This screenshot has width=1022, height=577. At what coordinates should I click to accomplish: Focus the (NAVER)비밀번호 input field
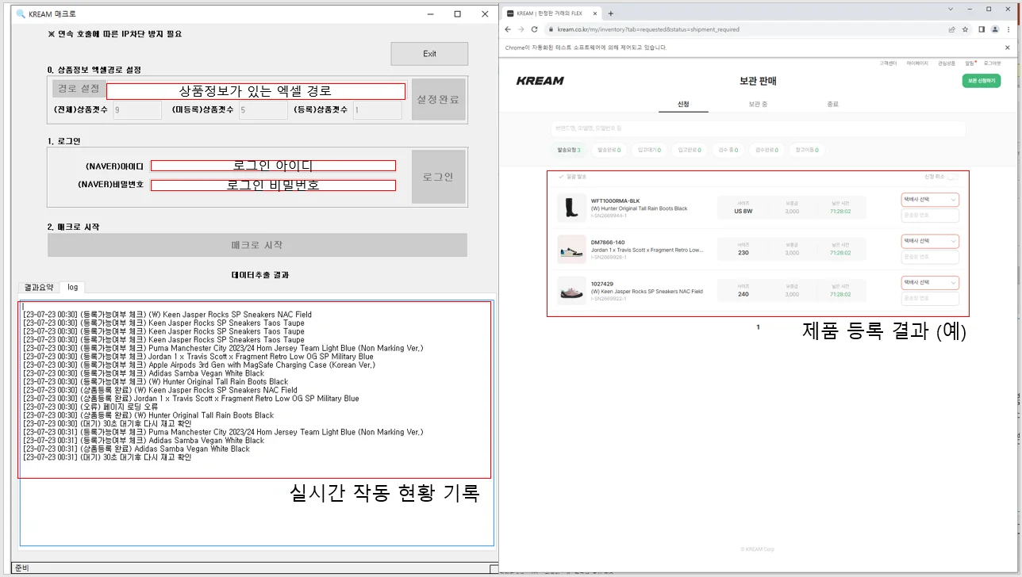273,185
